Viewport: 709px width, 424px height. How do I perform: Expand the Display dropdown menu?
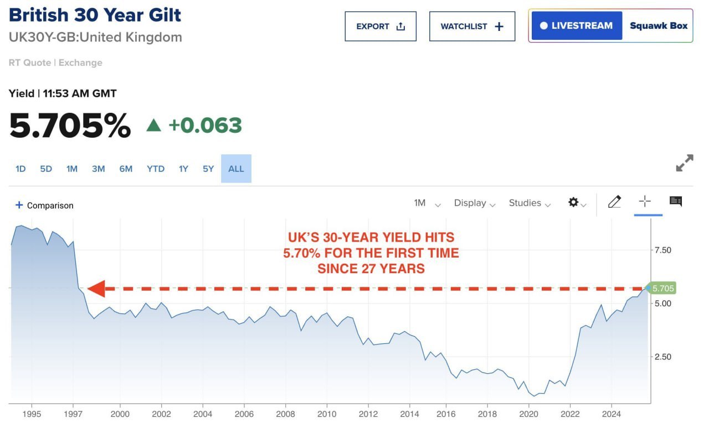click(474, 203)
